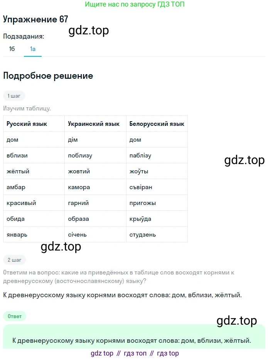Click the 'Подробное решение' heading

(x=48, y=76)
